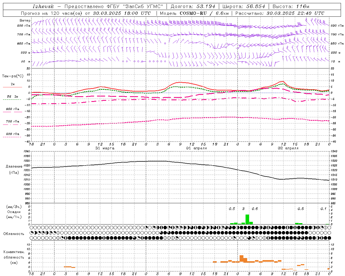The image size is (345, 276).
Task: Click the 3-hour precipitation value "3"
Action: click(243, 209)
